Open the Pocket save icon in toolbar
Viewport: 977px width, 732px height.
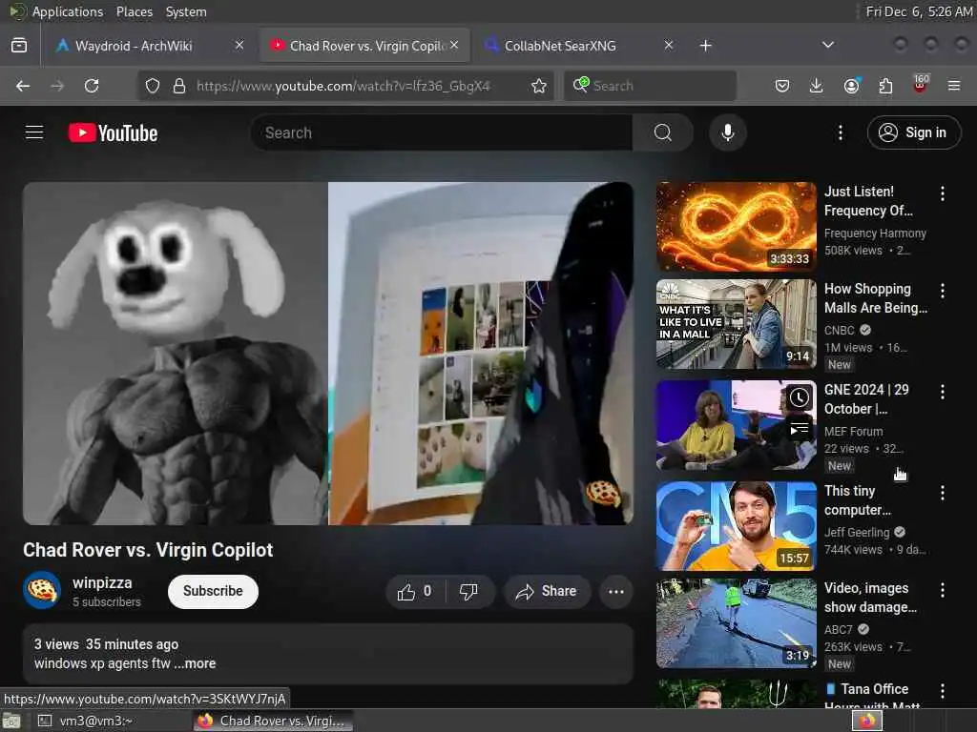tap(782, 86)
